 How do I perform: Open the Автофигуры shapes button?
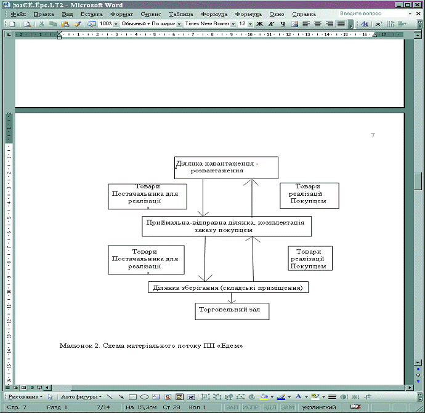coord(77,397)
